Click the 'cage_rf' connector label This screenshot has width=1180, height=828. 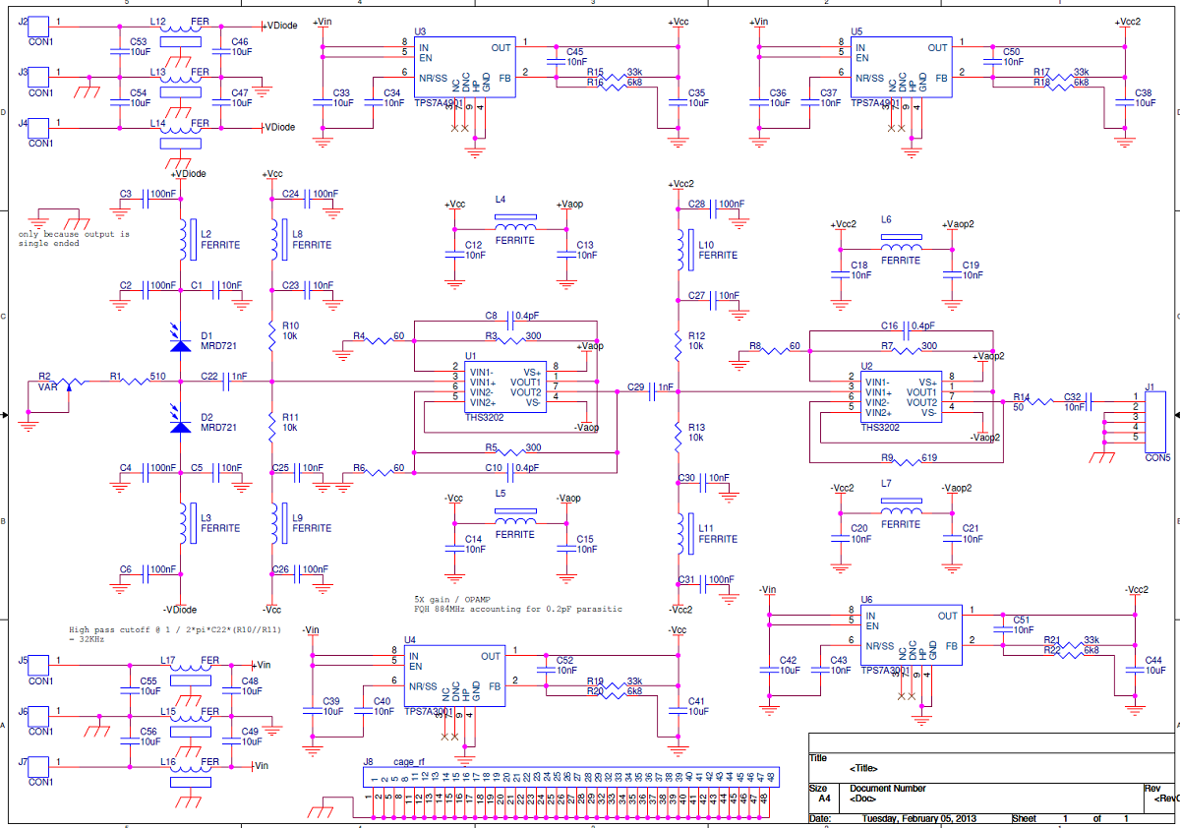(x=408, y=761)
